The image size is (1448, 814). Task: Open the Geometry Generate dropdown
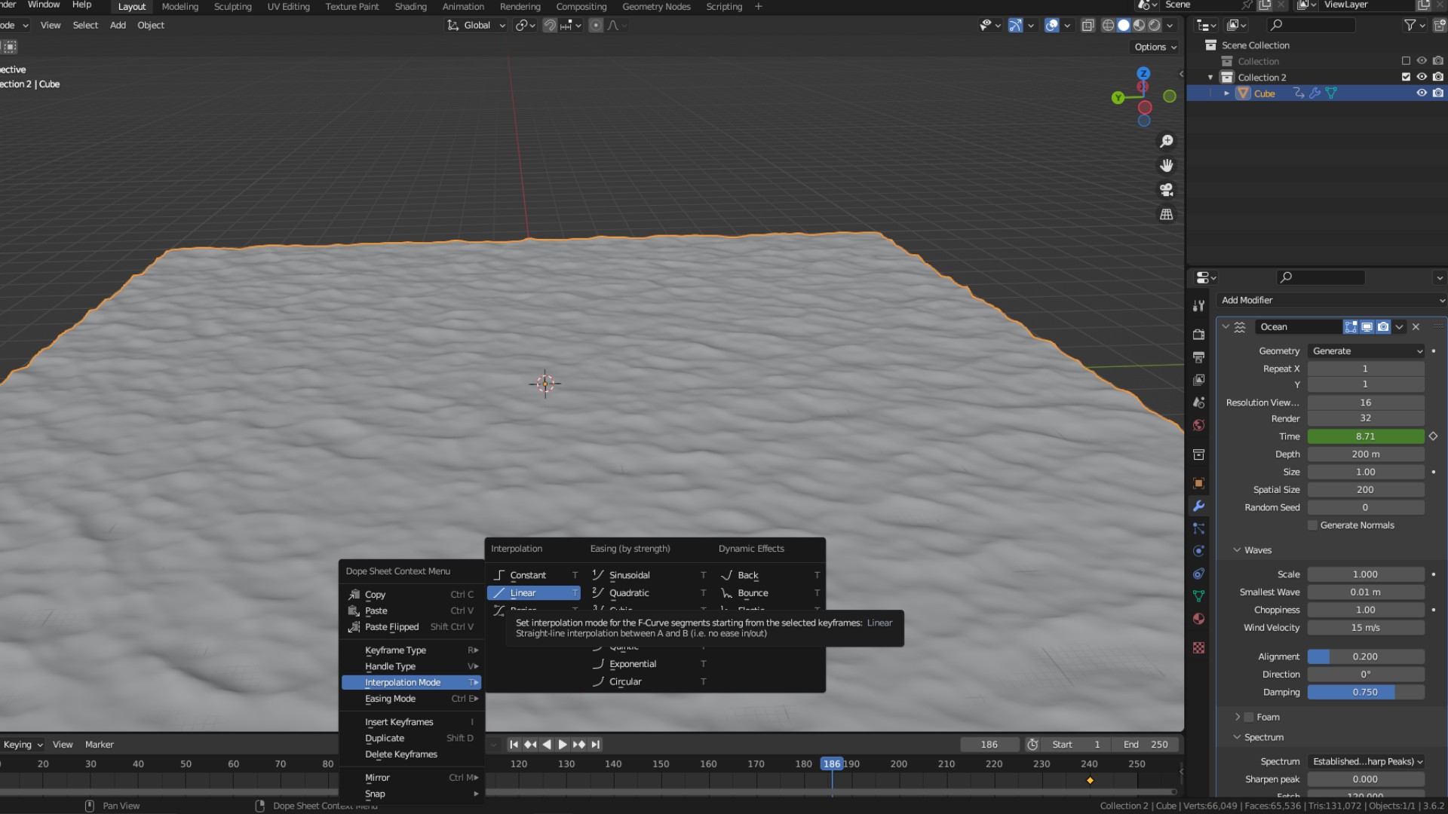1366,351
